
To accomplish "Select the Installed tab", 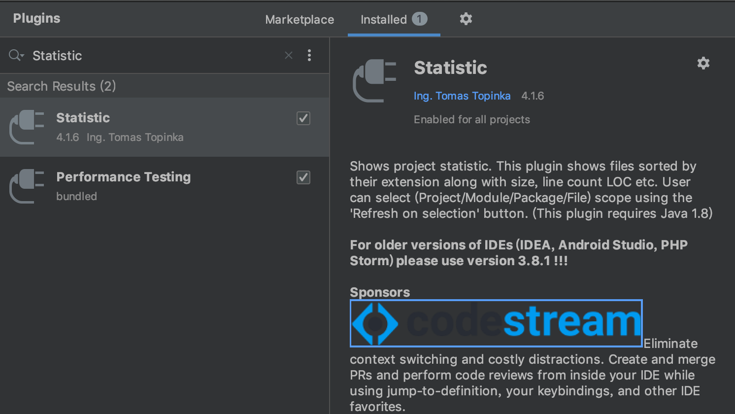I will [x=383, y=20].
